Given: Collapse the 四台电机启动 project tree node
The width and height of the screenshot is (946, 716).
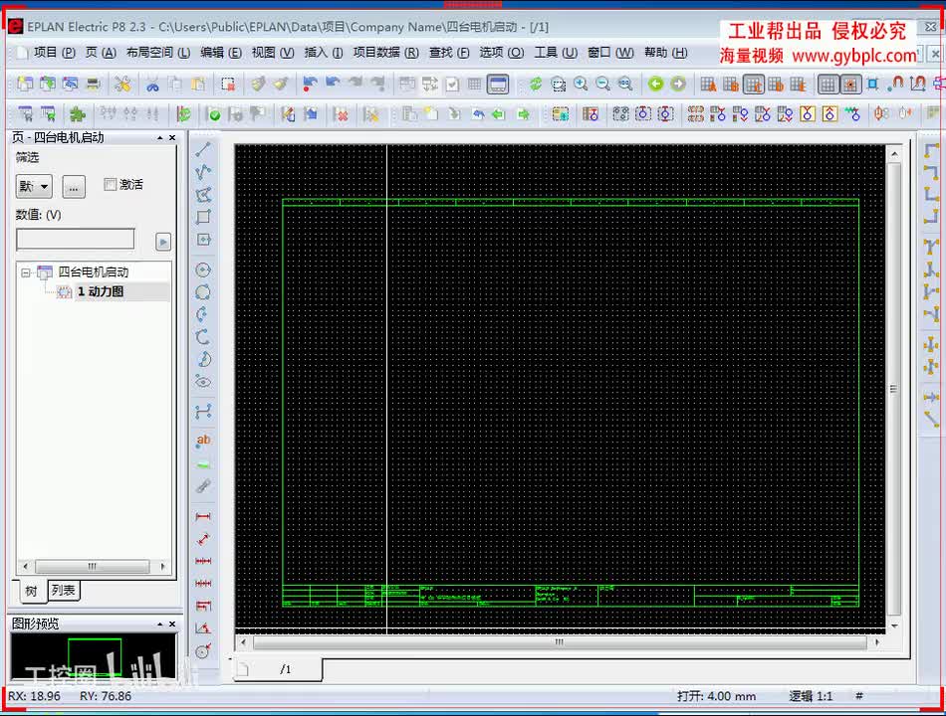Looking at the screenshot, I should pos(26,272).
